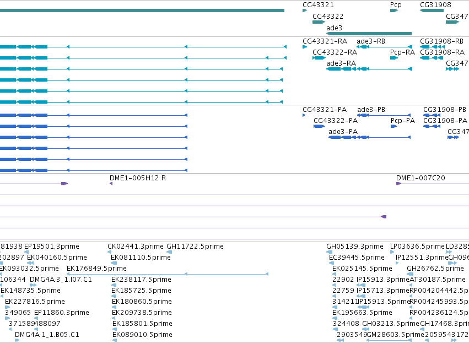Click the EK195663.5prime EST label
Screen dimensions: 469x343
(362, 313)
